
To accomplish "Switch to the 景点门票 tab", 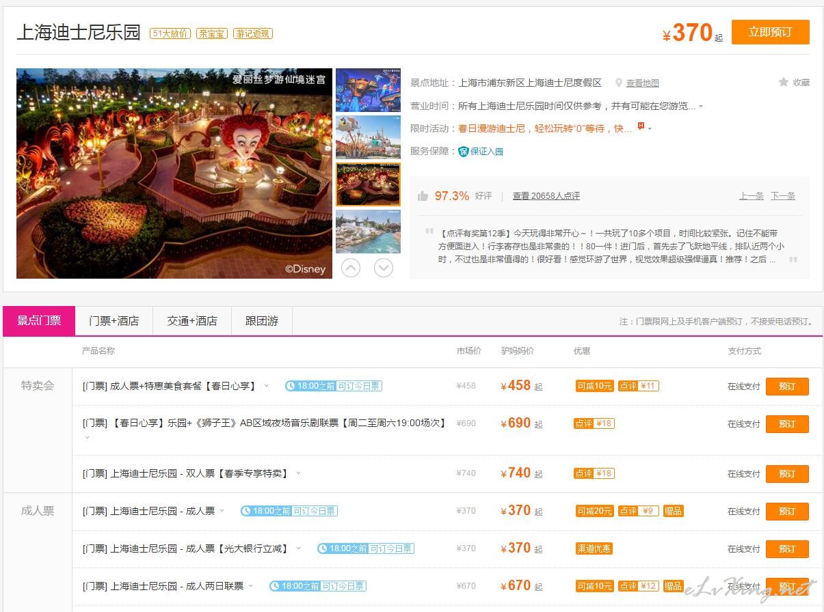I will (39, 321).
